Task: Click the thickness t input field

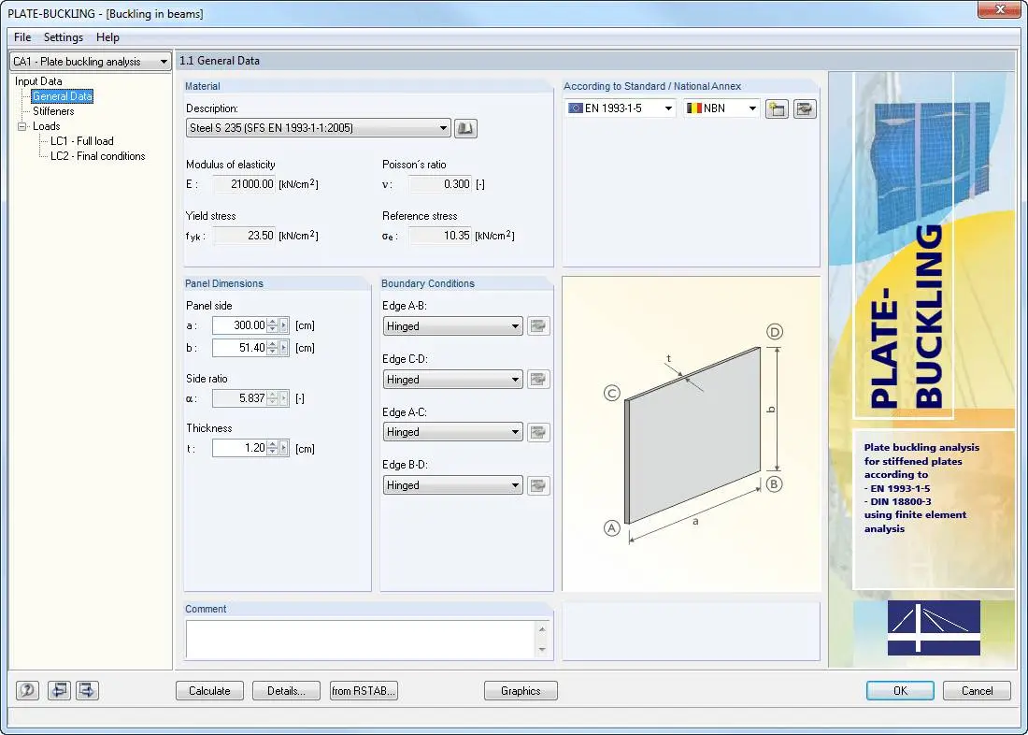Action: (239, 448)
